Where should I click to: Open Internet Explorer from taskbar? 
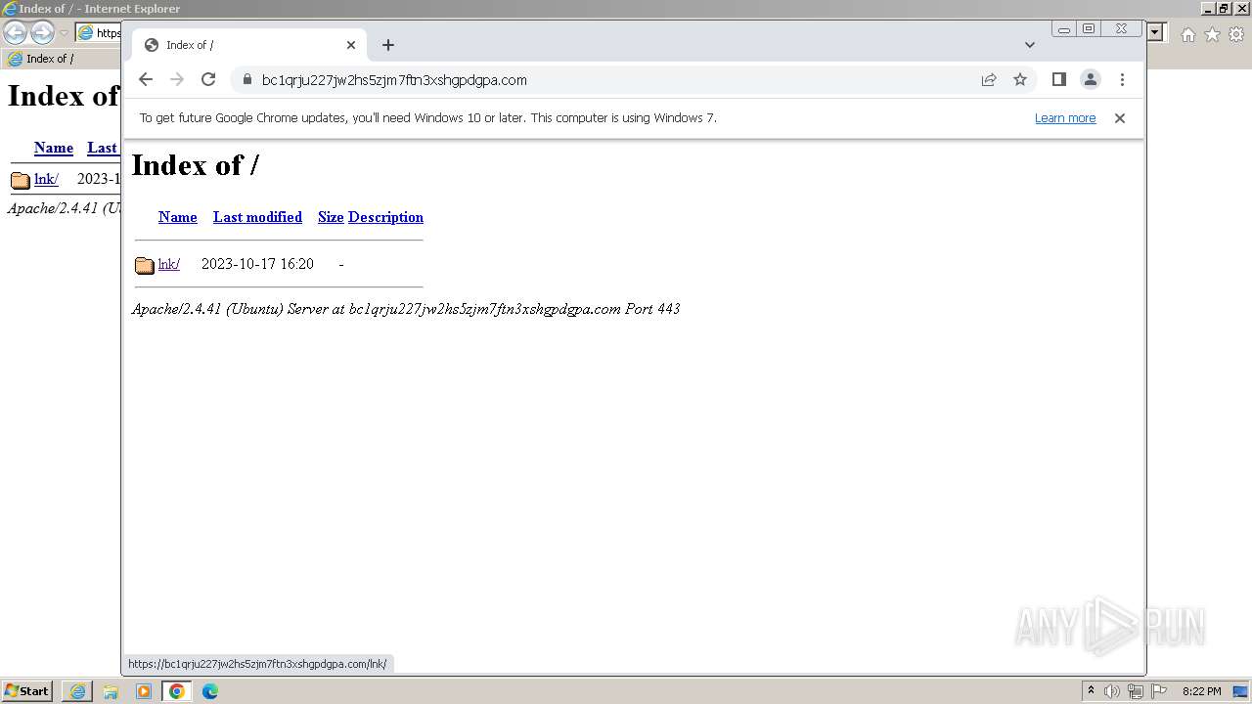(x=77, y=691)
